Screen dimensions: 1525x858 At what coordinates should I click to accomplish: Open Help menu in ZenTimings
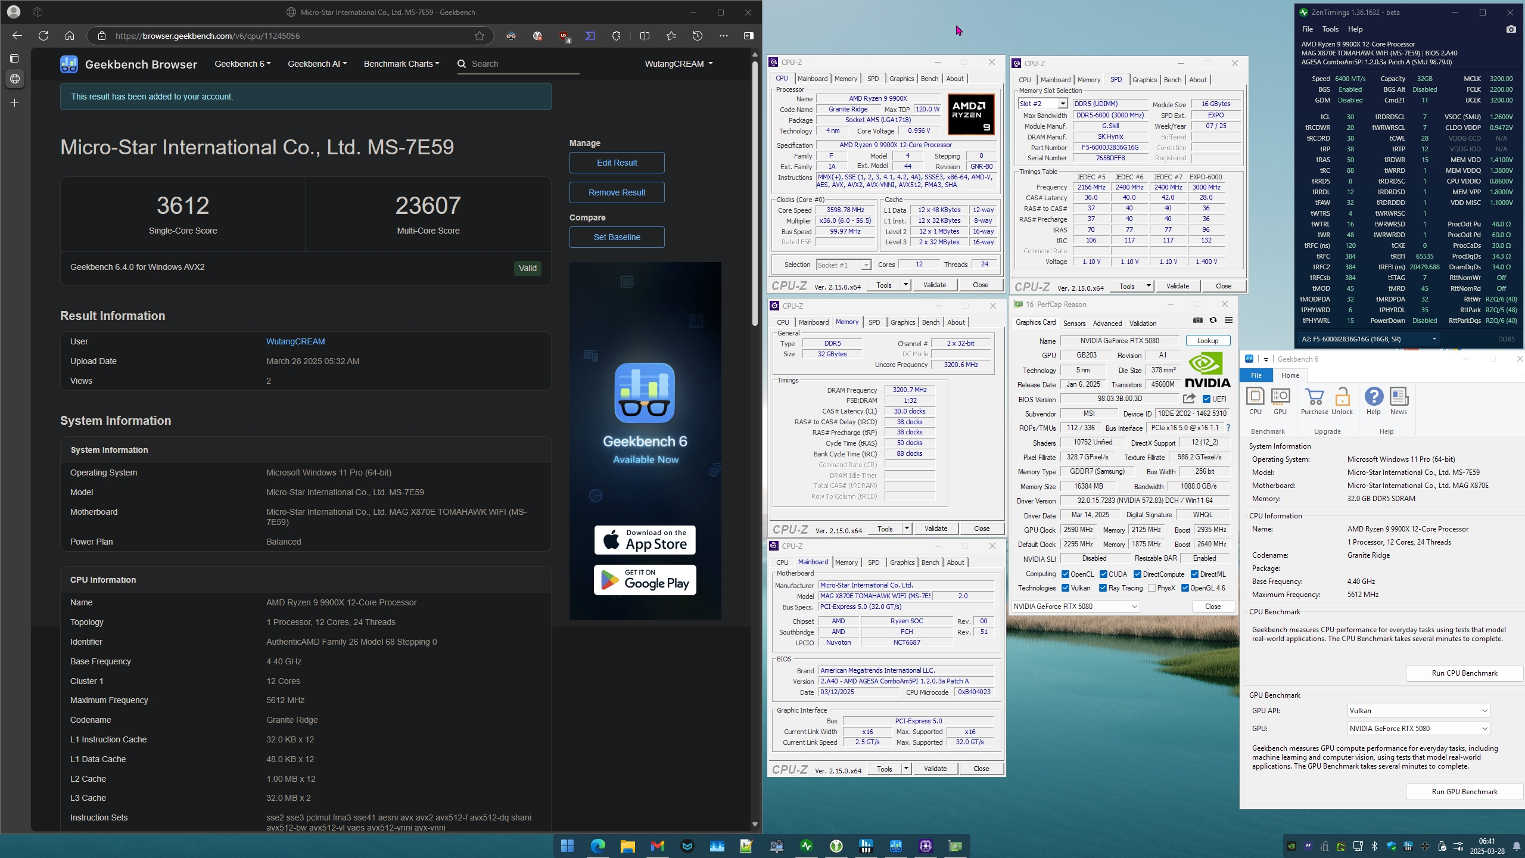(x=1355, y=29)
